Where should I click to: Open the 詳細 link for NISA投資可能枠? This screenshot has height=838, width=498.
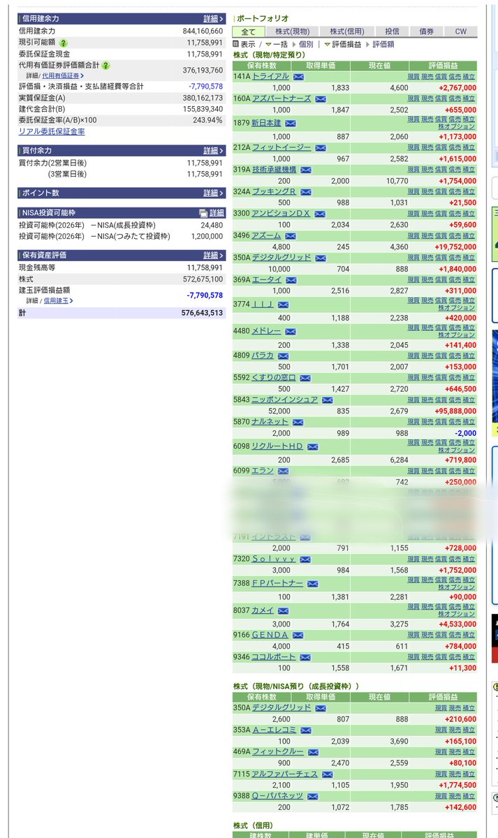(x=217, y=213)
